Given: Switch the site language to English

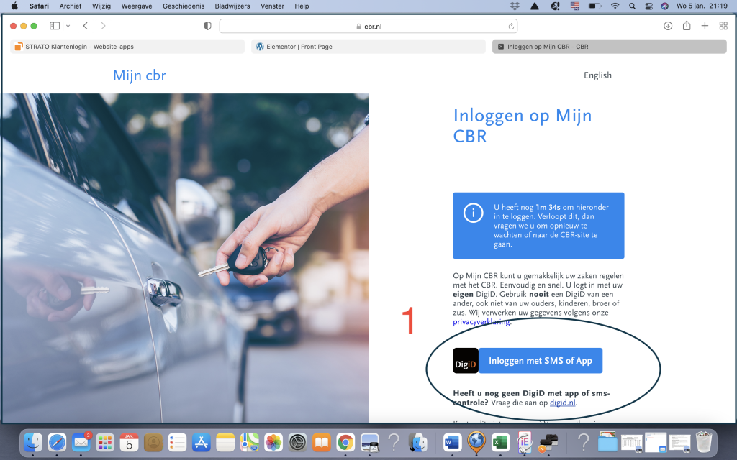Looking at the screenshot, I should point(597,75).
